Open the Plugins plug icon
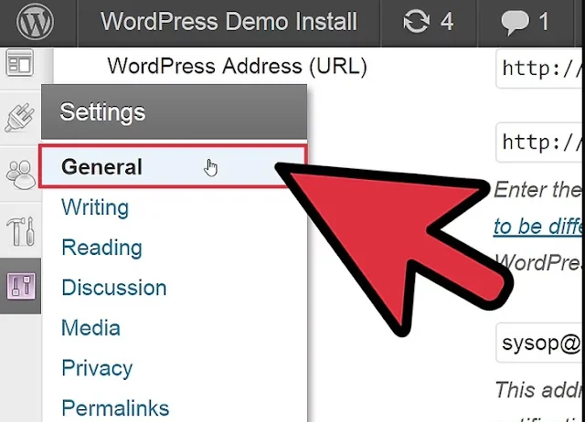 pos(20,118)
